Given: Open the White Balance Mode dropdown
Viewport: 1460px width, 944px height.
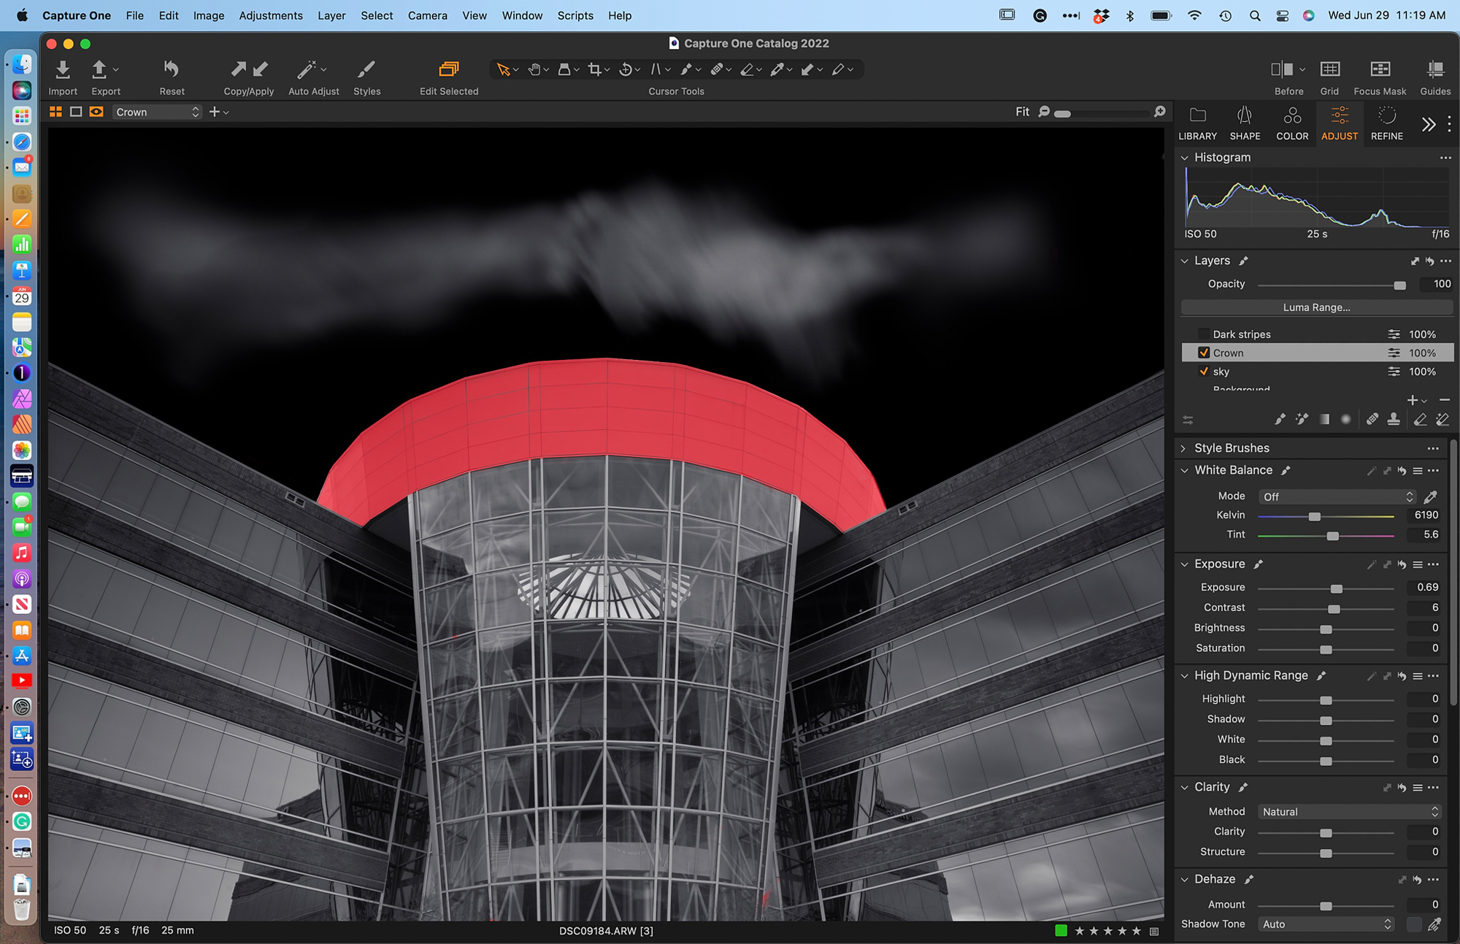Looking at the screenshot, I should tap(1337, 496).
